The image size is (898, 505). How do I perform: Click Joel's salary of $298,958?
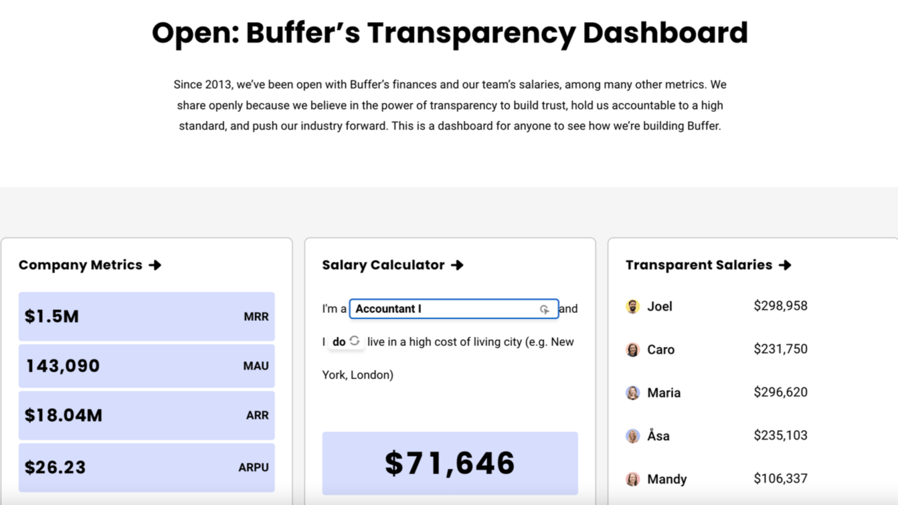pos(780,306)
